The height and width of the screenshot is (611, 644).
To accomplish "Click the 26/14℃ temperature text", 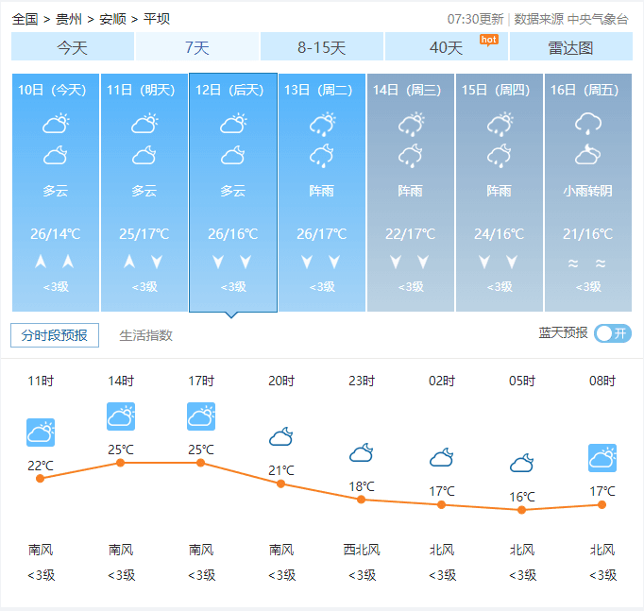I will point(56,234).
